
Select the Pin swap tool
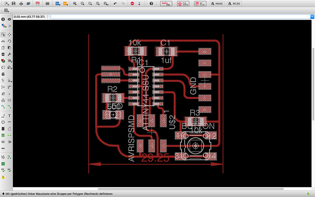coord(3,68)
